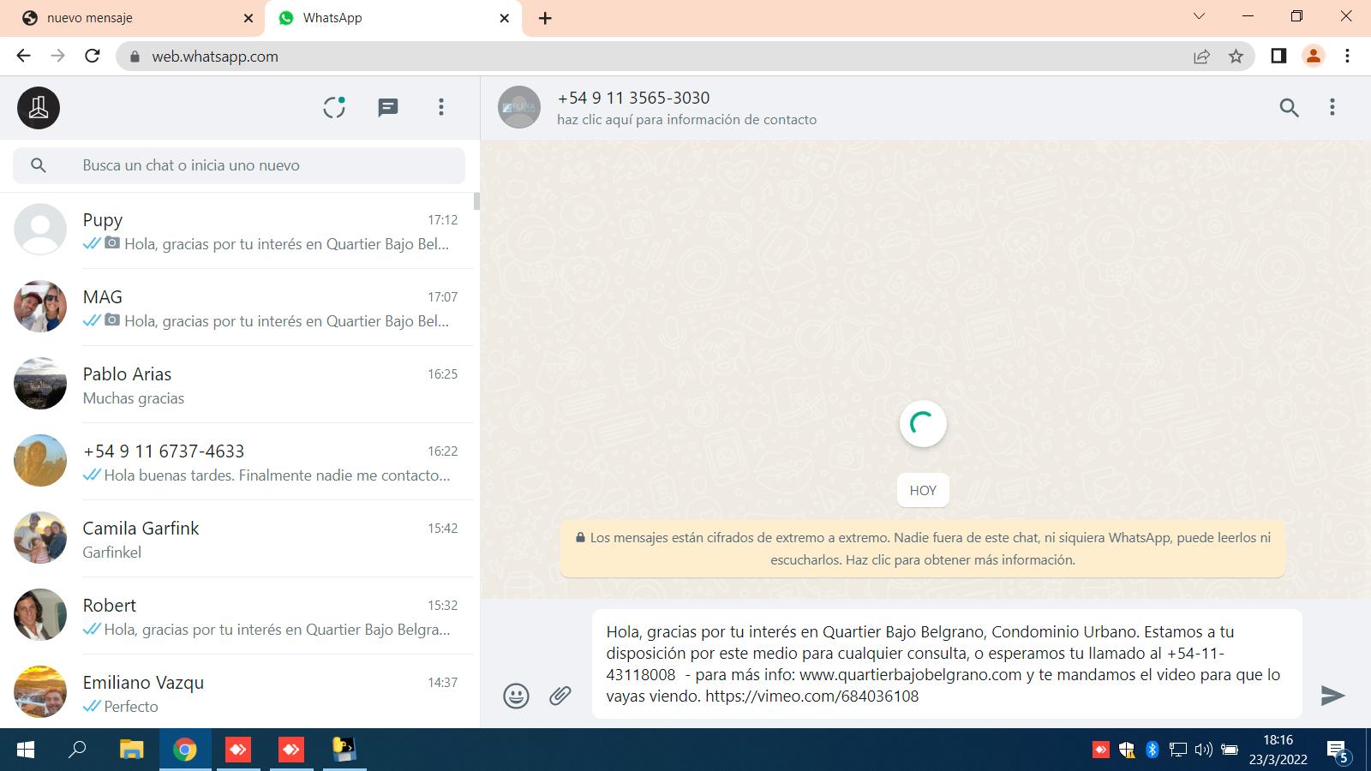Focus the 'Busca un chat' search field

(239, 165)
